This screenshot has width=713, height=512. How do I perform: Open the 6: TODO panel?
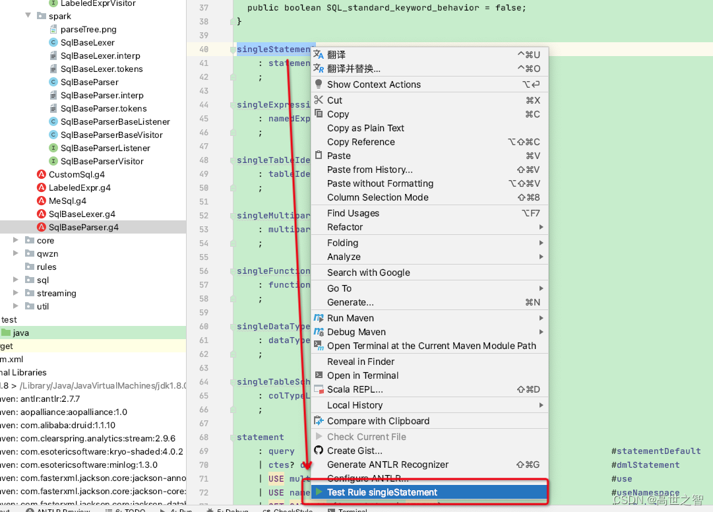pyautogui.click(x=127, y=508)
